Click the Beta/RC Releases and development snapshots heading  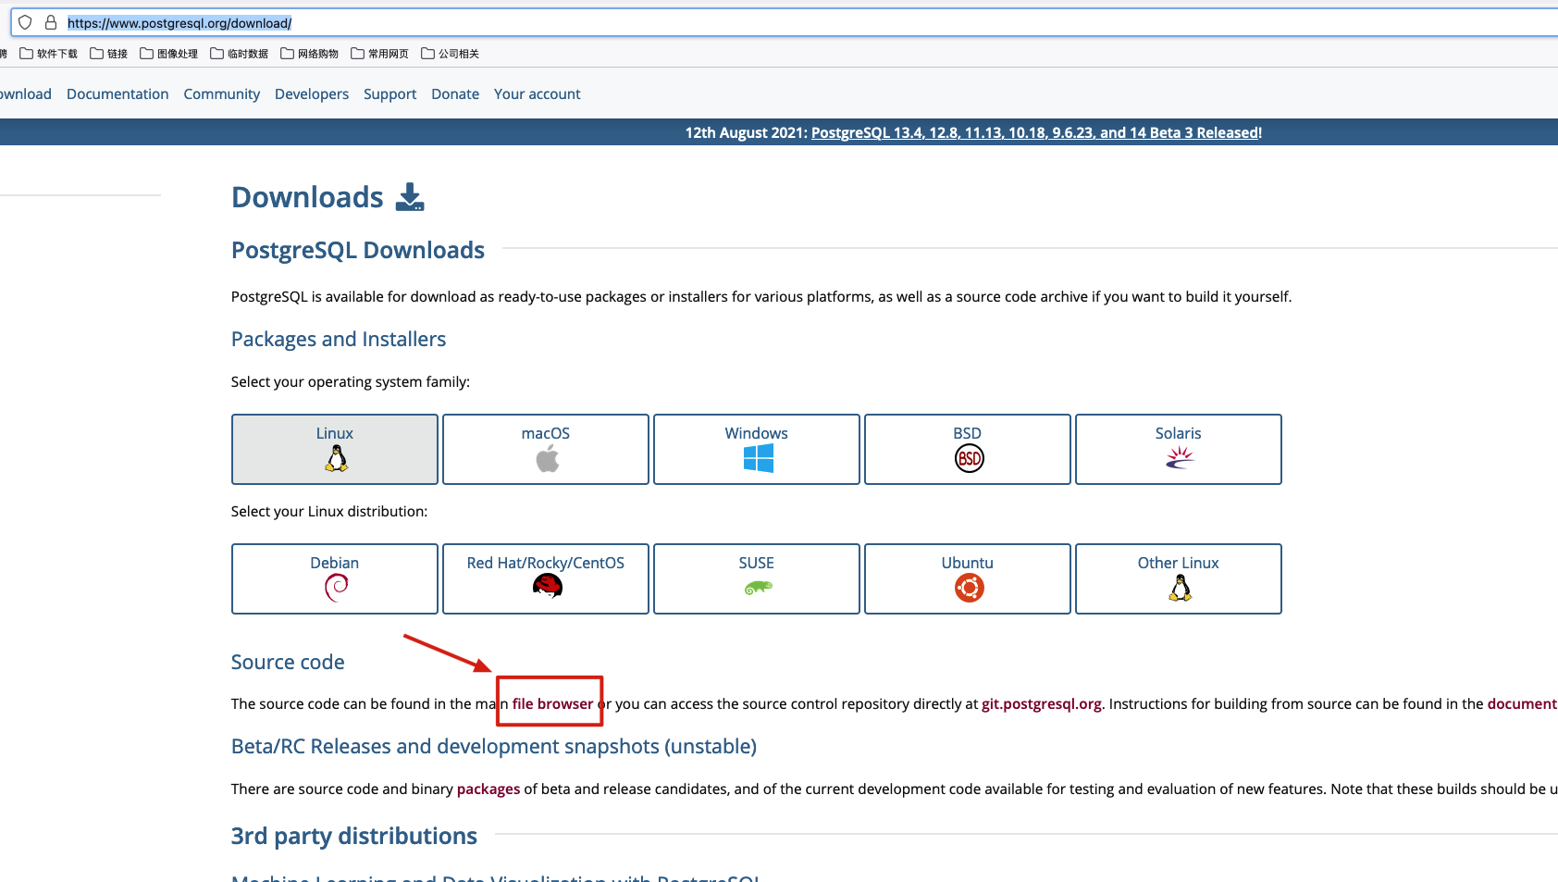coord(494,746)
